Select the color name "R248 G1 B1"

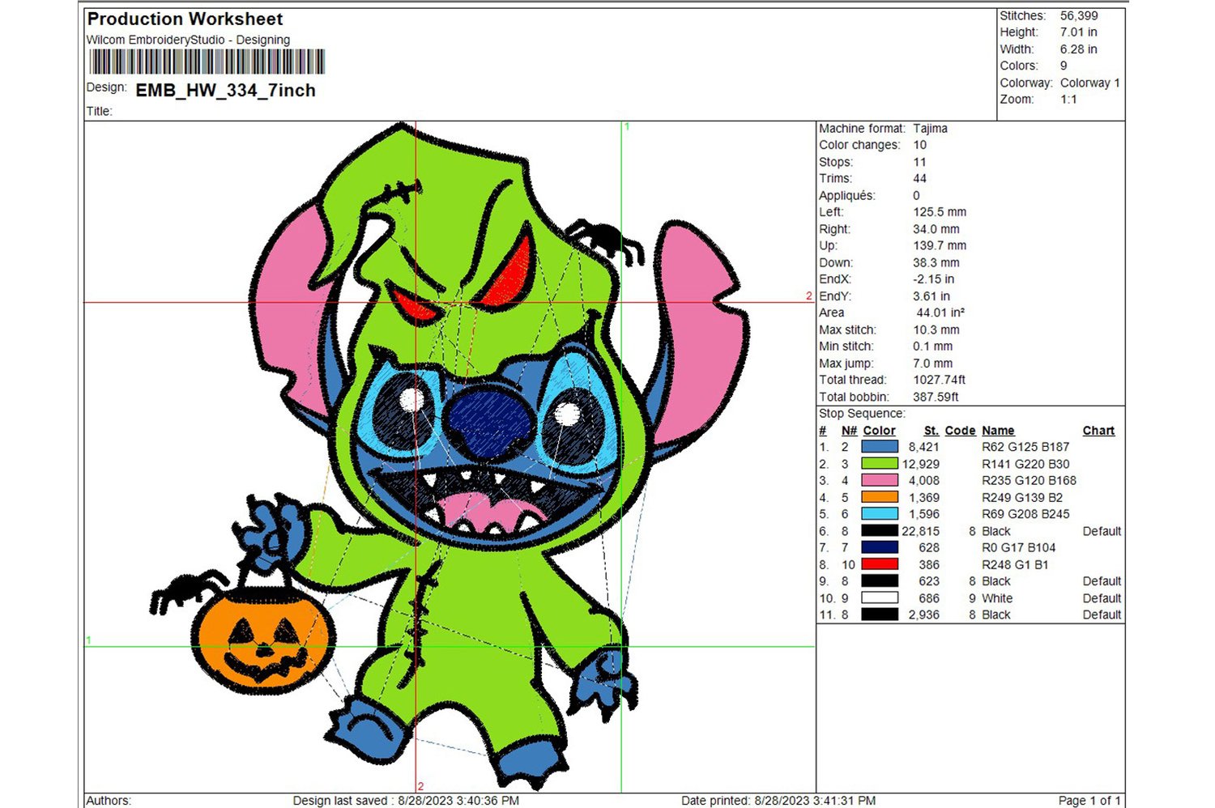1016,564
